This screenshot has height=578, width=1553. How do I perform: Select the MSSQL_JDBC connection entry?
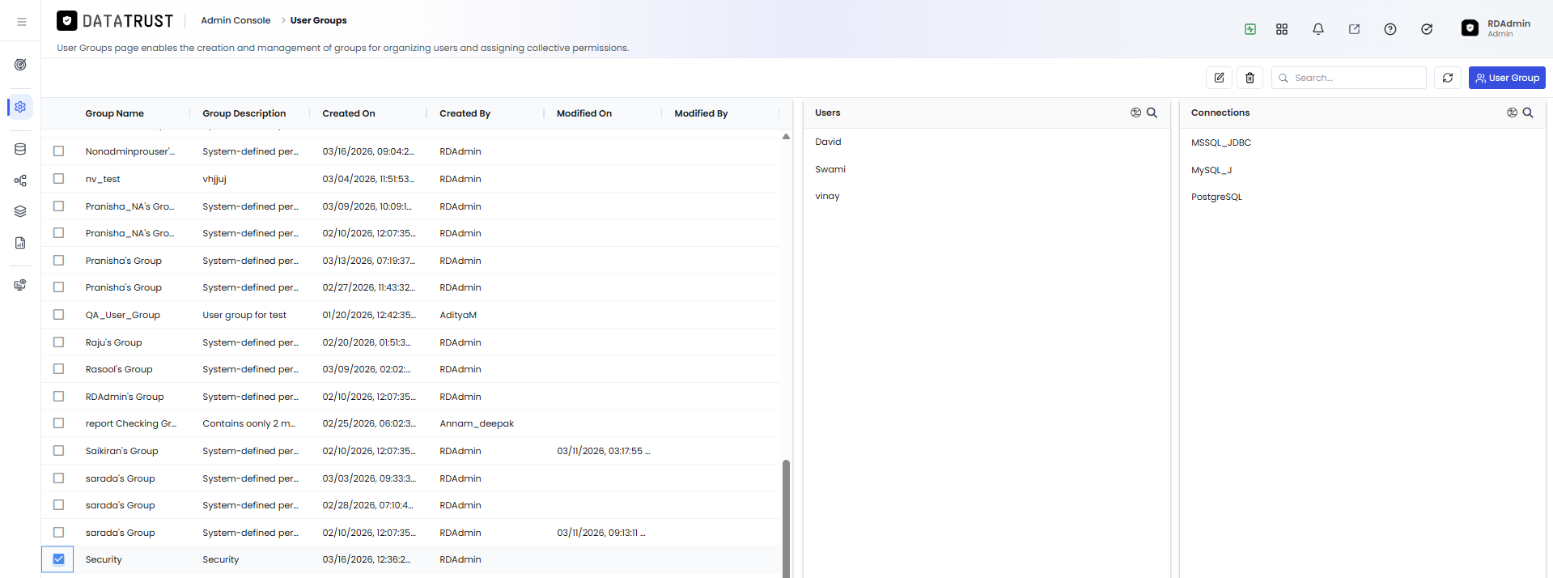1220,142
